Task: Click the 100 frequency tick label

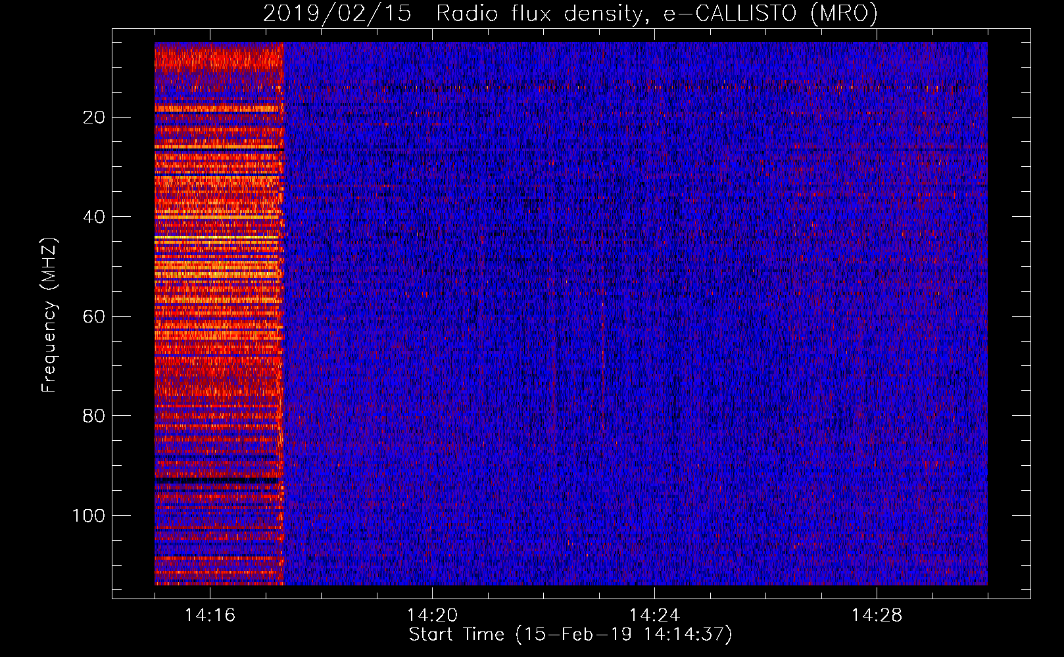Action: click(89, 516)
